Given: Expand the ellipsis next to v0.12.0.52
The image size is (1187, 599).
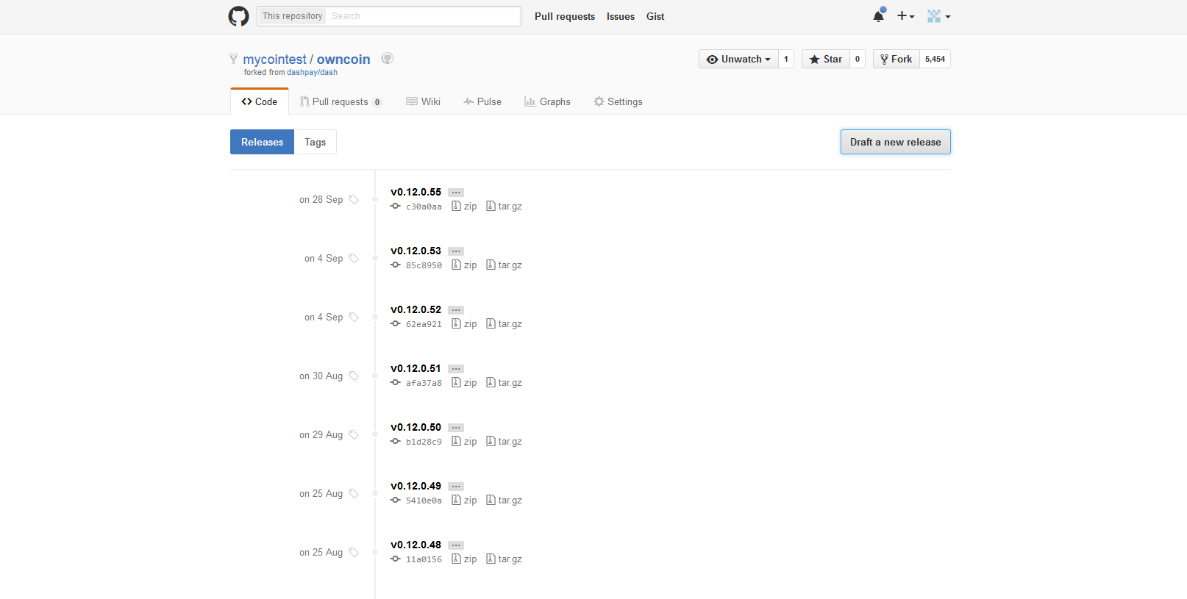Looking at the screenshot, I should (x=456, y=310).
